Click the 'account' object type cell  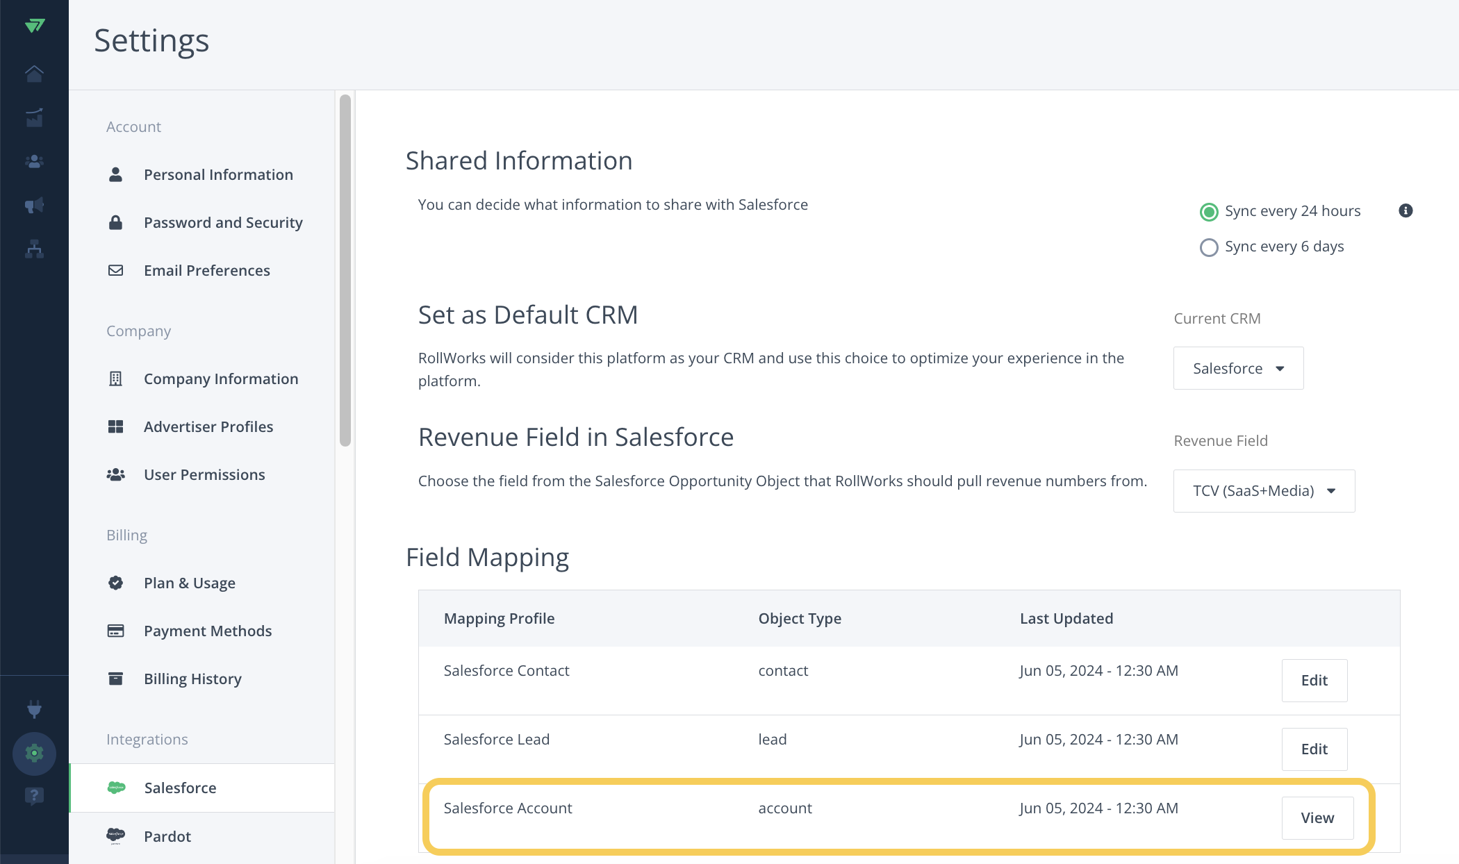point(785,808)
